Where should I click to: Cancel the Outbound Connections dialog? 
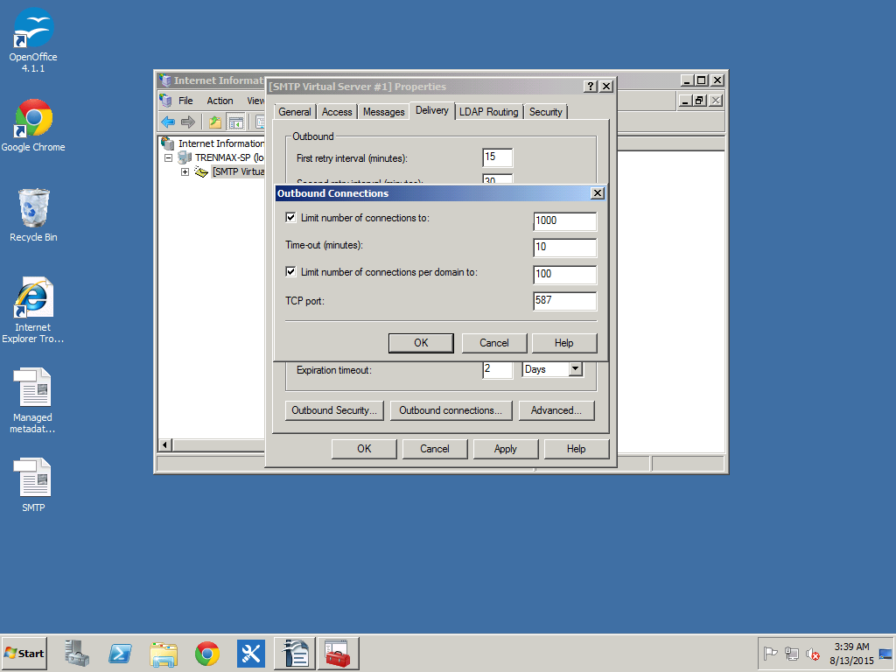click(494, 343)
